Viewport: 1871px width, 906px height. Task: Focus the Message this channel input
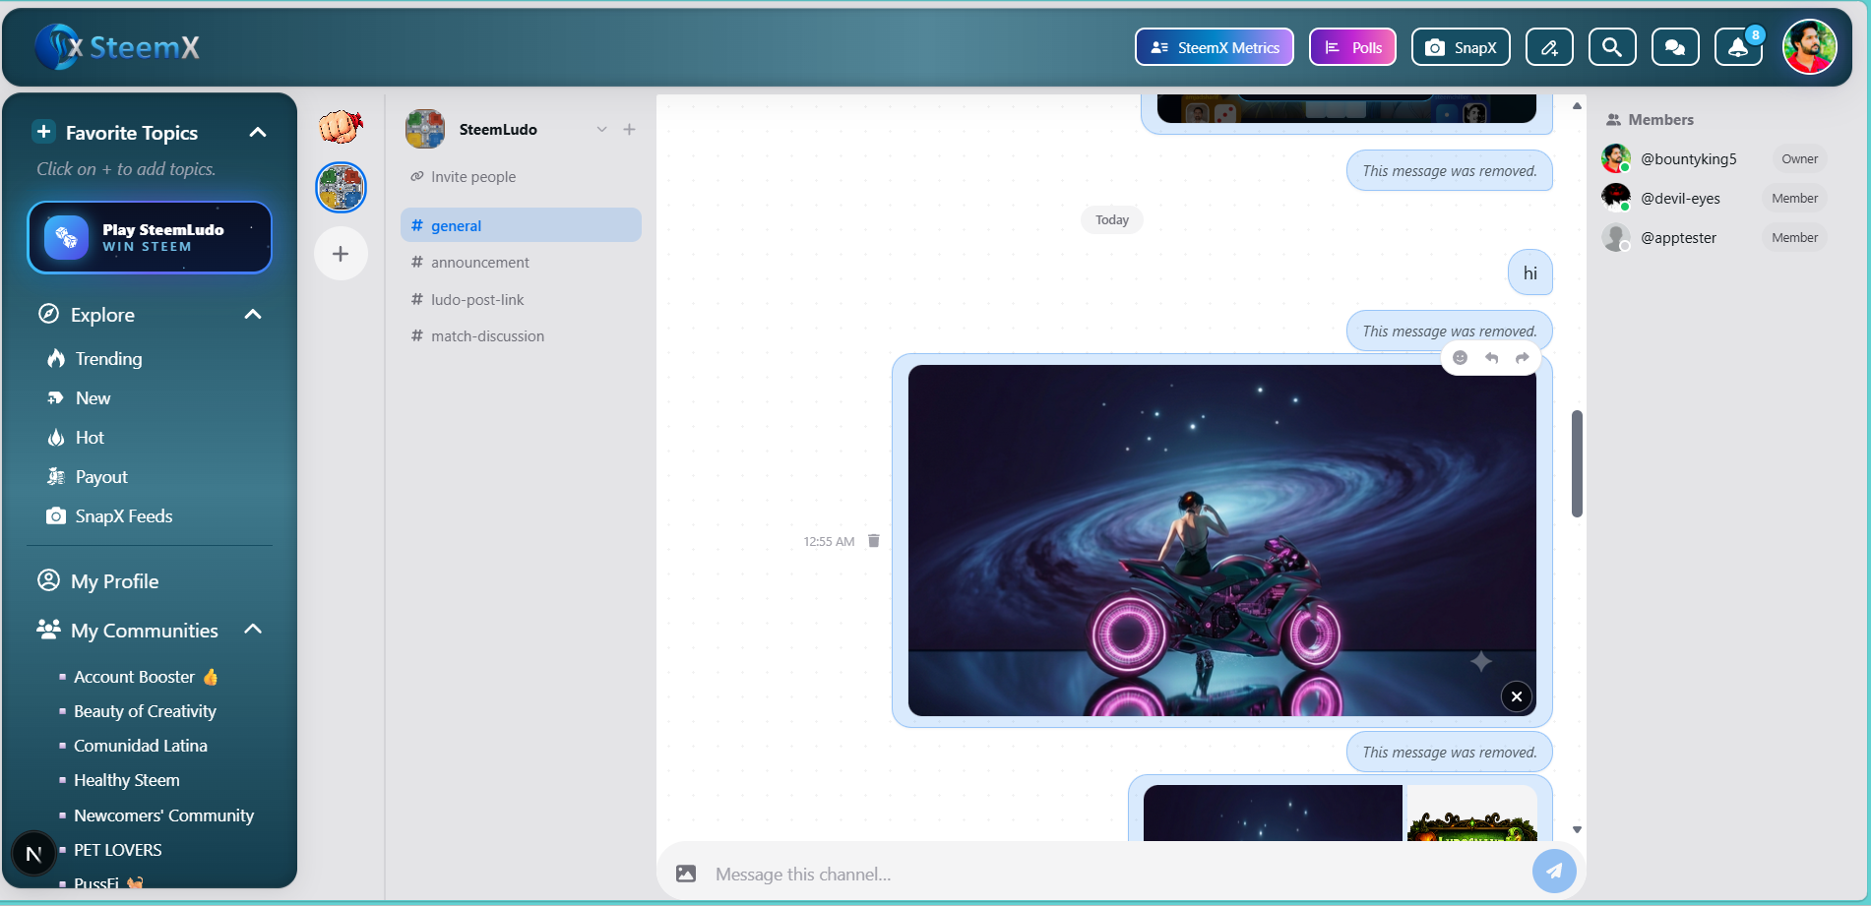click(1117, 875)
